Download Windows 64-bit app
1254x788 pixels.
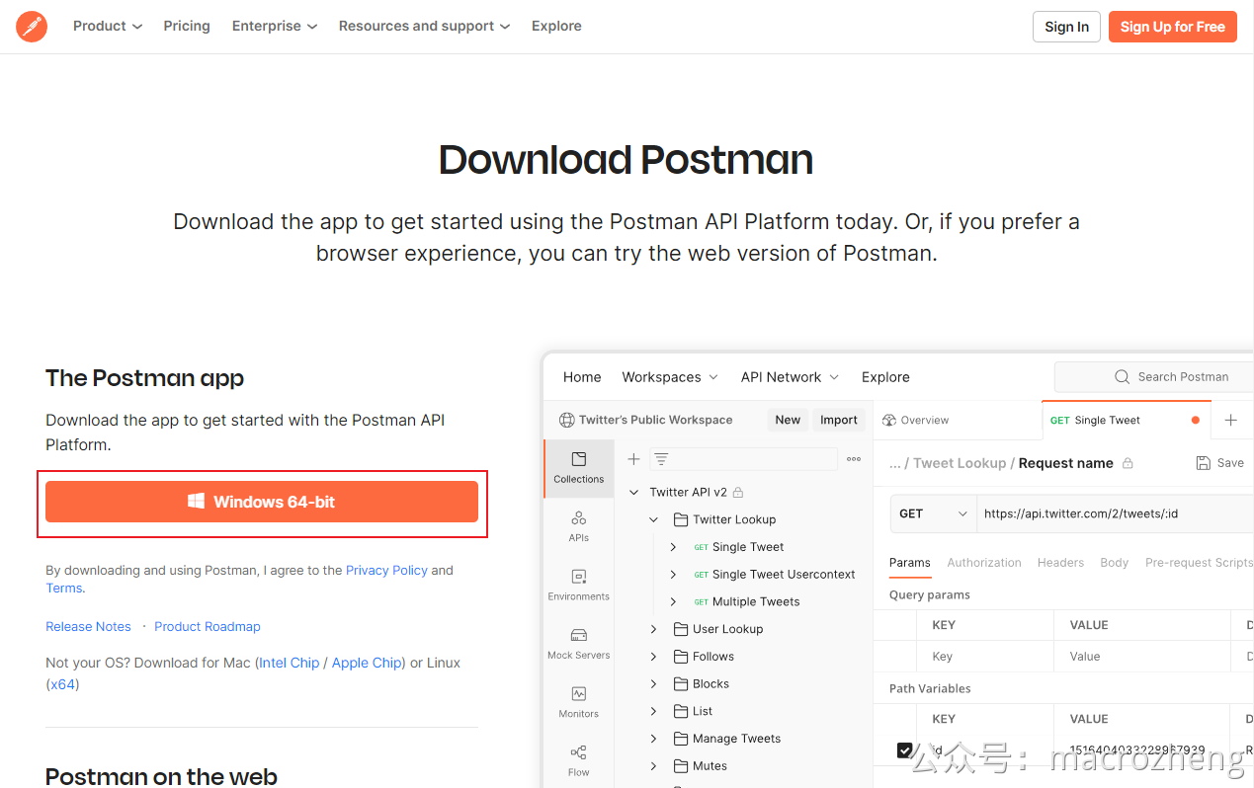262,502
